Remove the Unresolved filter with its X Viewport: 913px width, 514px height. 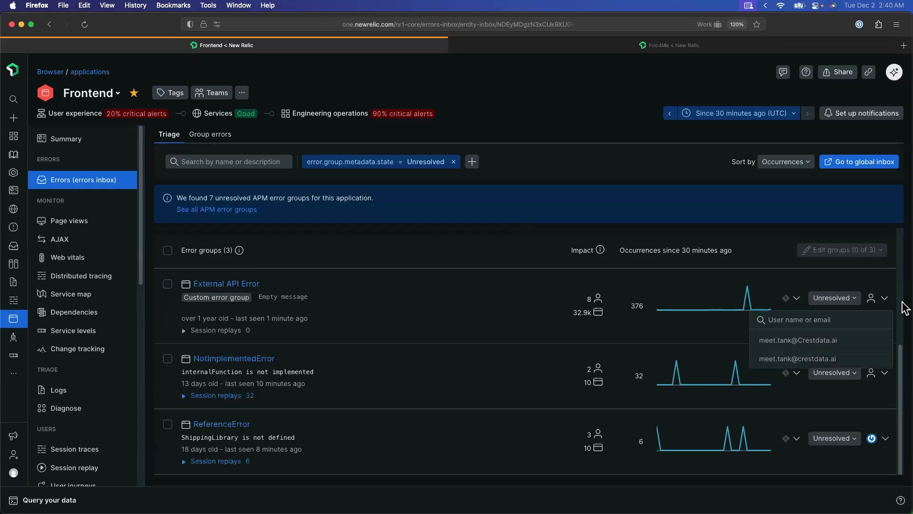[x=454, y=162]
